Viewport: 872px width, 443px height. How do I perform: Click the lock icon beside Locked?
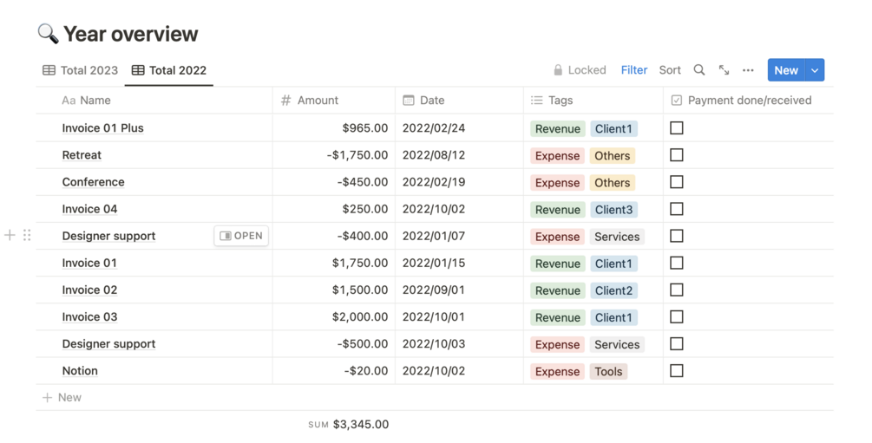[558, 70]
